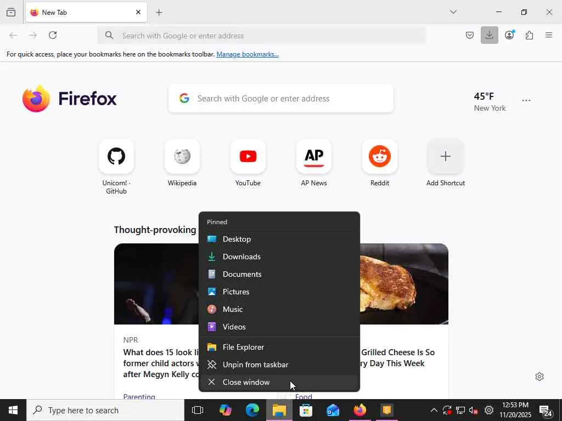
Task: Select Pictures in jump list
Action: [279, 292]
